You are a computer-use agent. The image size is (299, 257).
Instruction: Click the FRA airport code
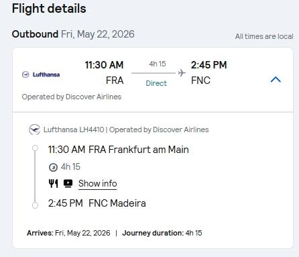point(115,81)
